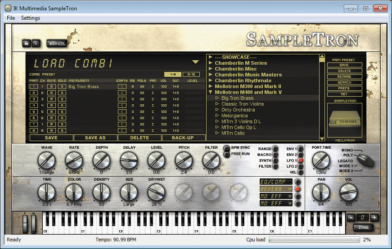Expand Chamberlin Rhythmate folder
The width and height of the screenshot is (392, 249).
coord(211,80)
